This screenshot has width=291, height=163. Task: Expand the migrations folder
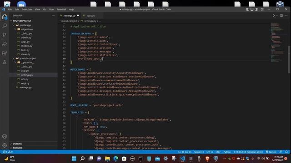[x=15, y=29]
